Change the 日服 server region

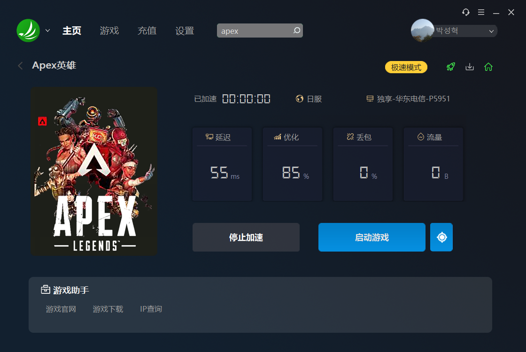[x=309, y=99]
